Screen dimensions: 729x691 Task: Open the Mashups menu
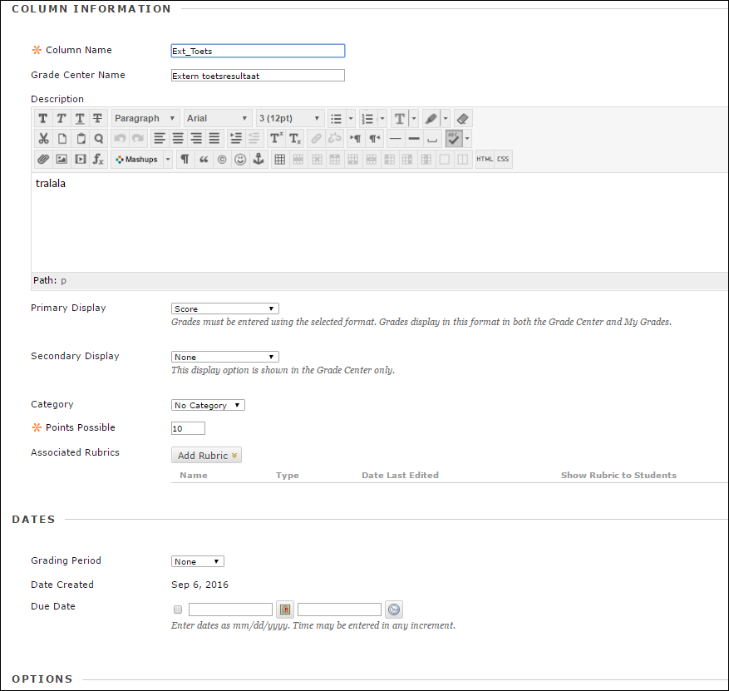coord(141,160)
